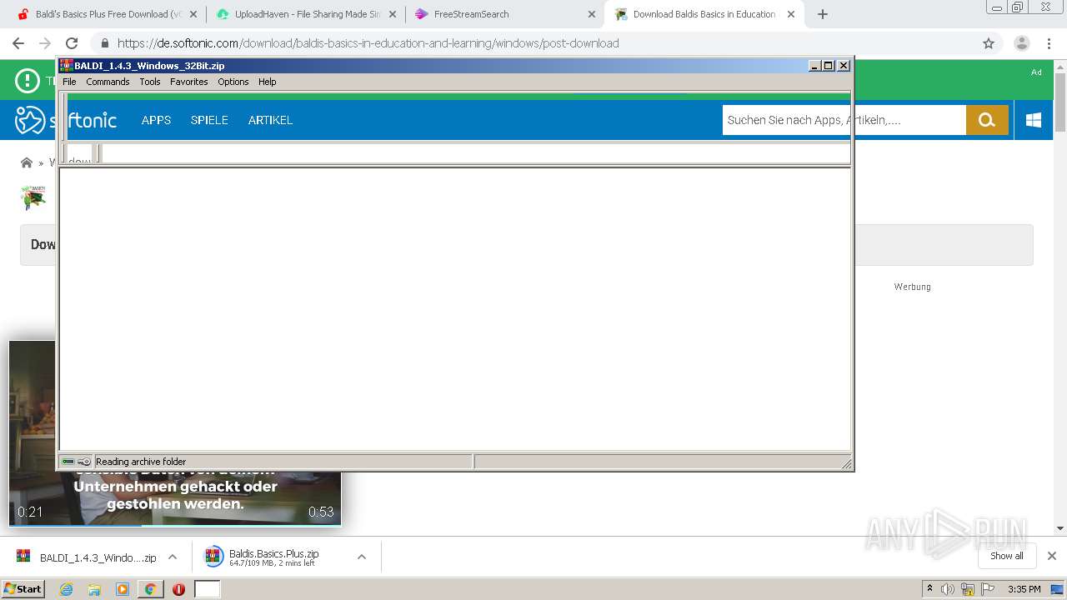Click the softonic URL address bar
This screenshot has width=1067, height=600.
pyautogui.click(x=533, y=43)
